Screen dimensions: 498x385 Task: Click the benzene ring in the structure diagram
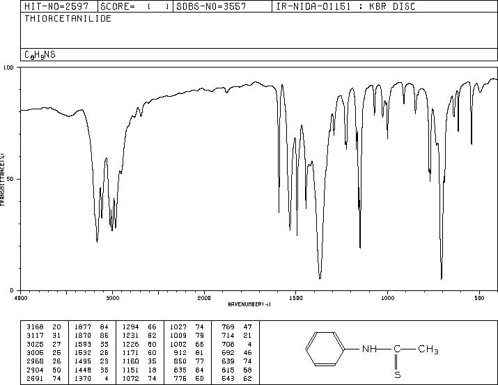point(325,349)
